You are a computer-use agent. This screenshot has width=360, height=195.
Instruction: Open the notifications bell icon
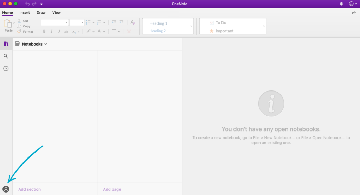coord(341,4)
